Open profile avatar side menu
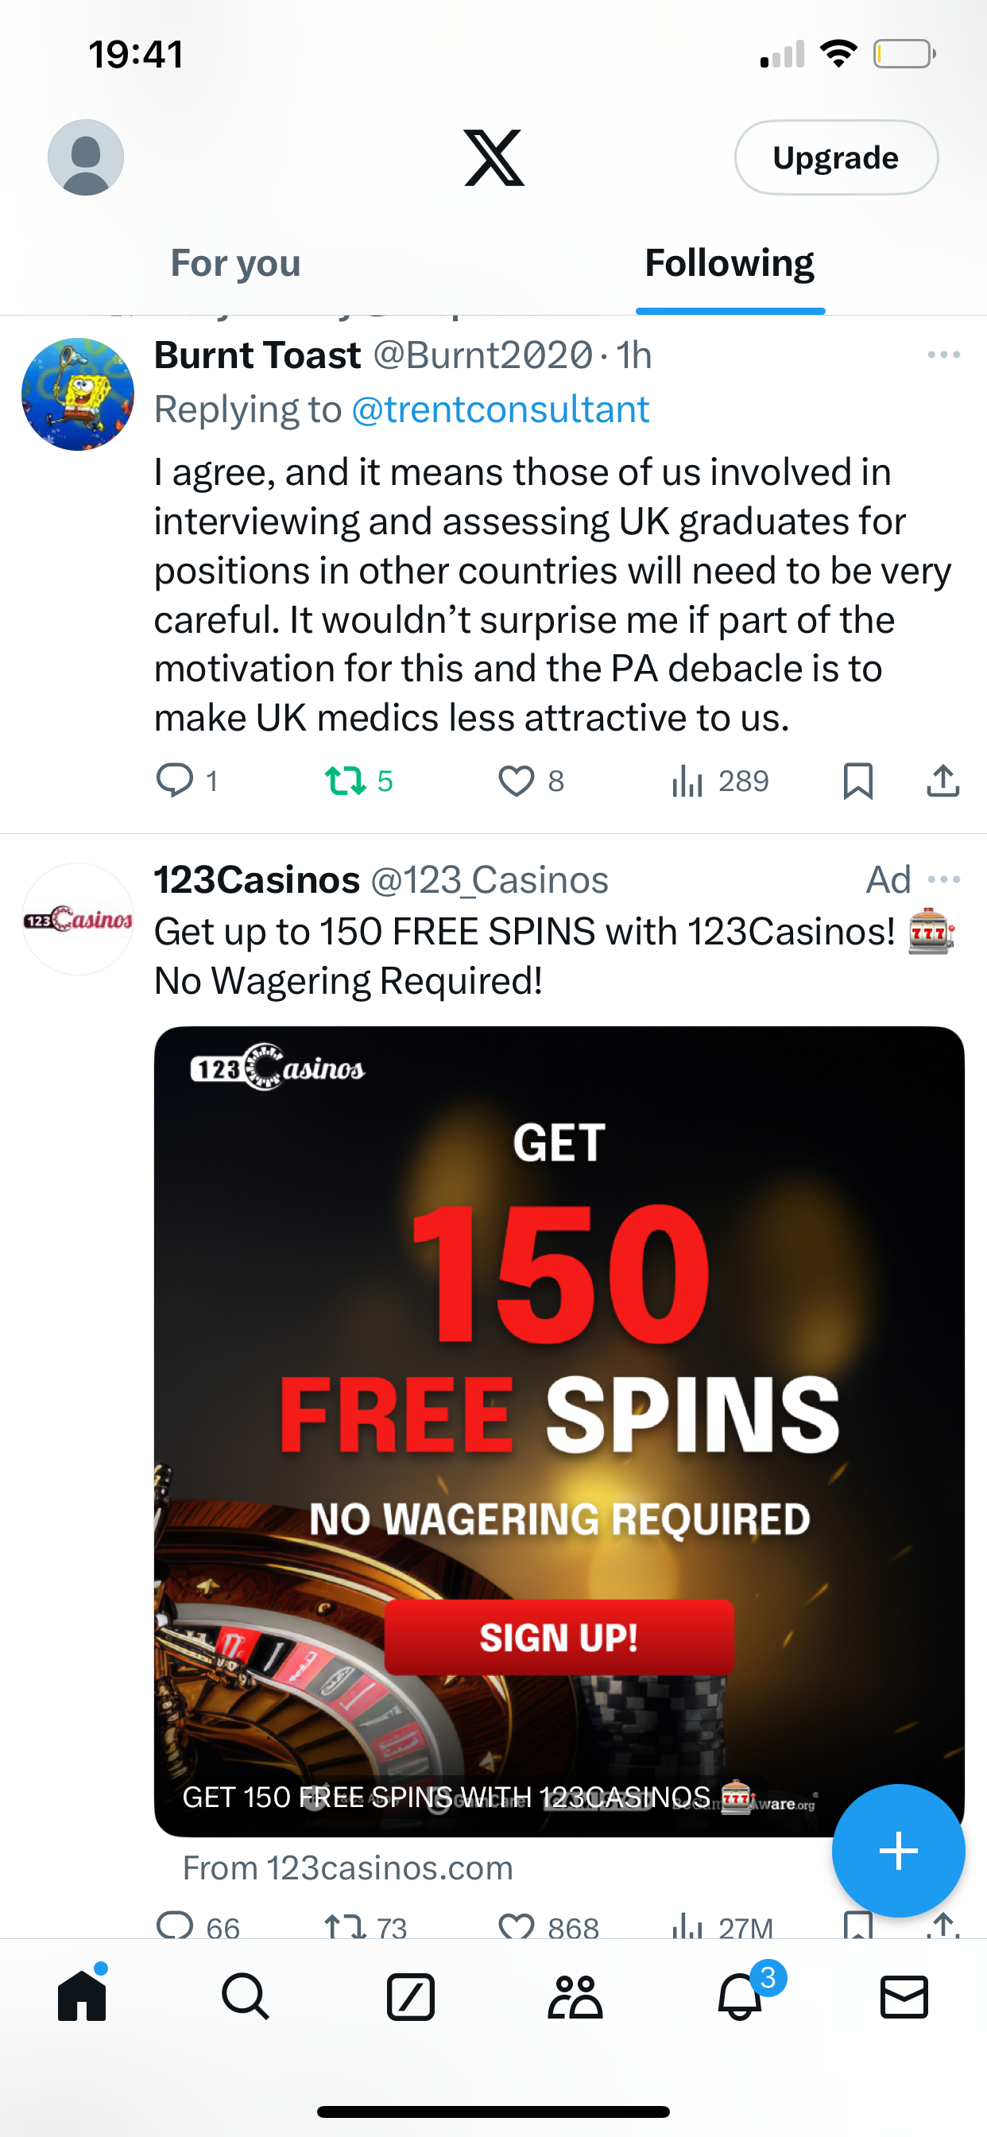The height and width of the screenshot is (2137, 987). (x=86, y=157)
